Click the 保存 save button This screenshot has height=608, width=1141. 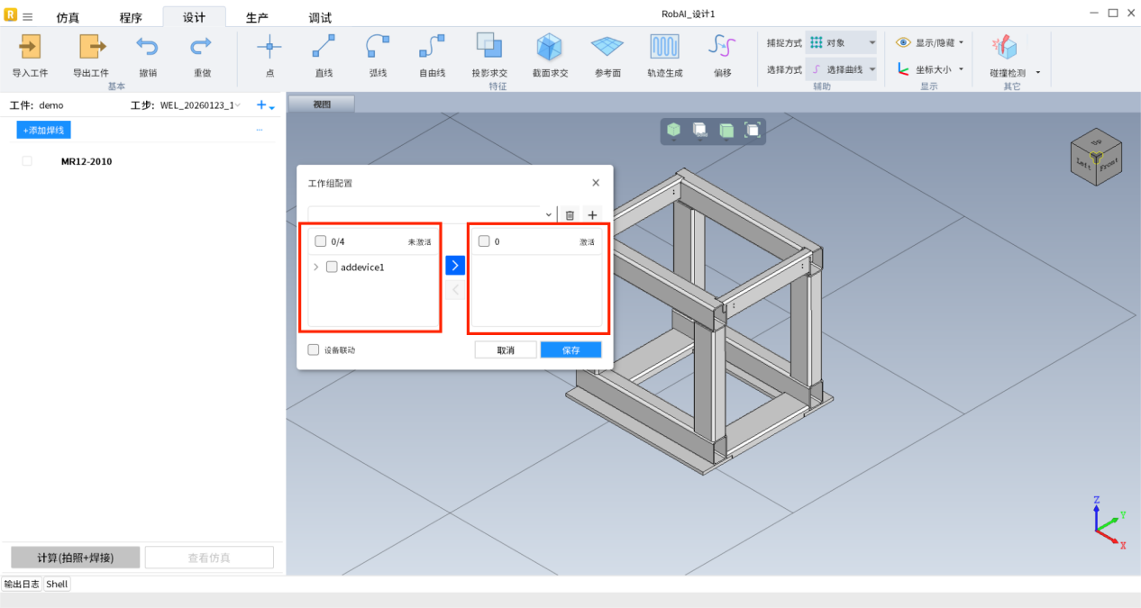pyautogui.click(x=570, y=349)
